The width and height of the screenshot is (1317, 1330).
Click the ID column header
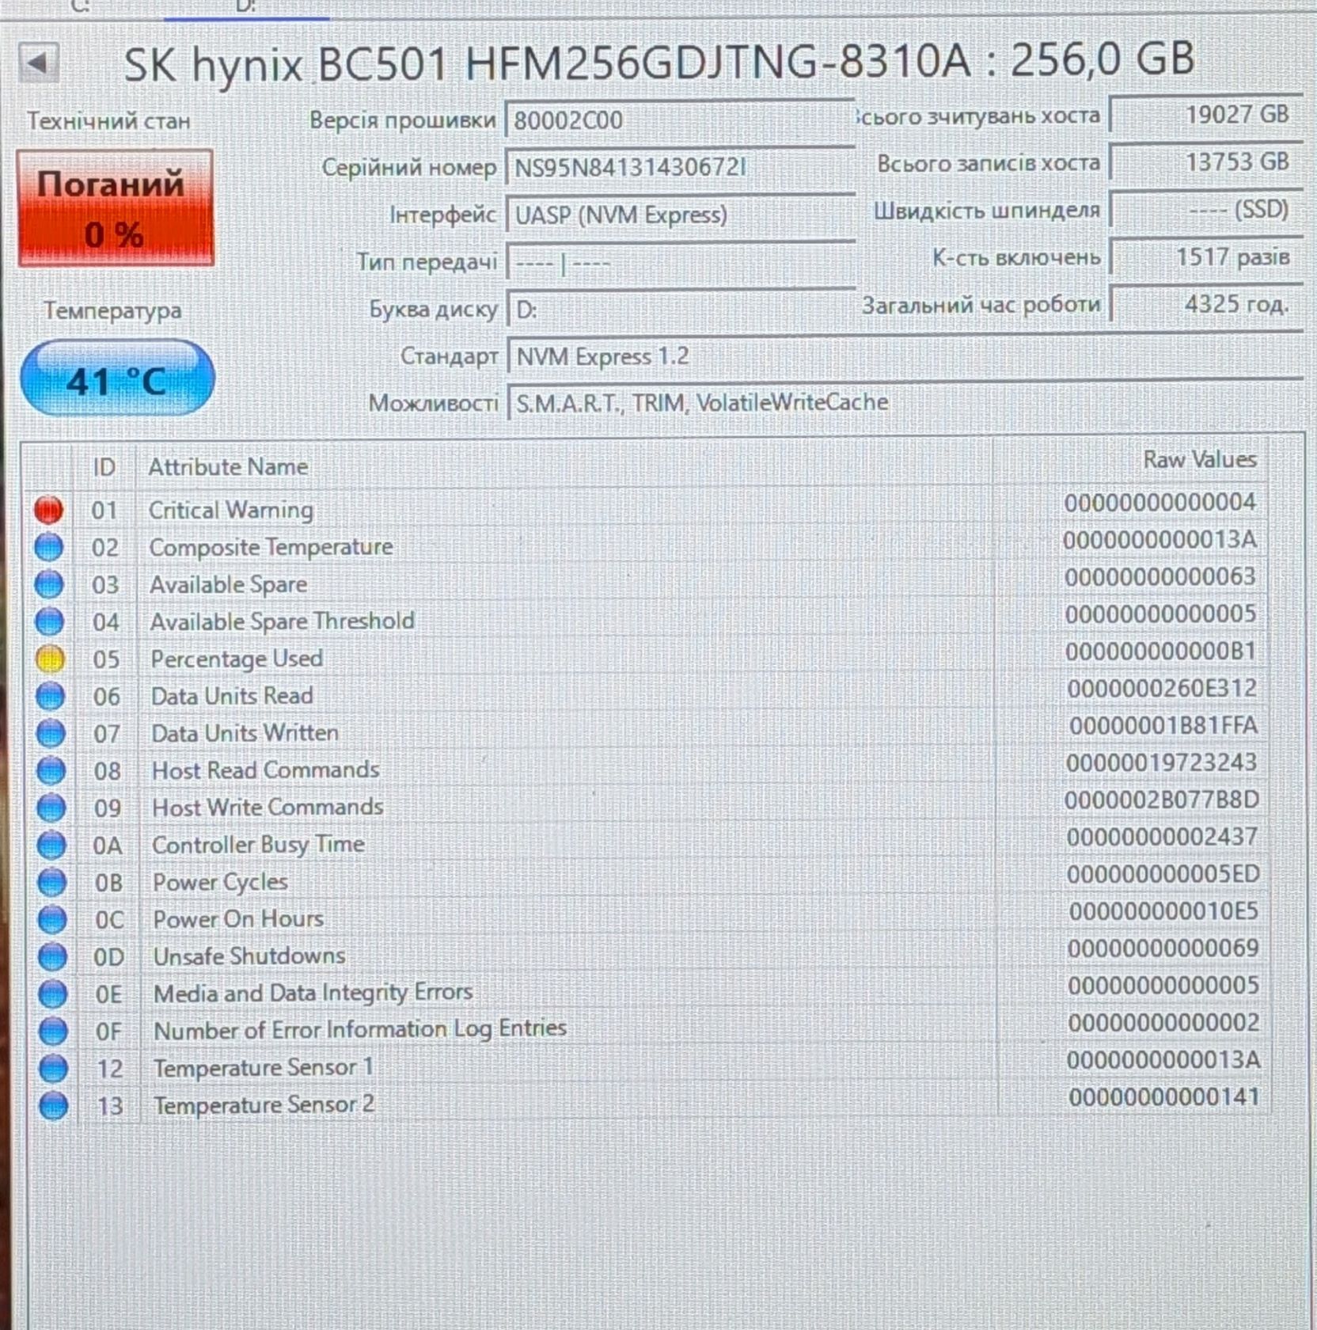[x=104, y=467]
